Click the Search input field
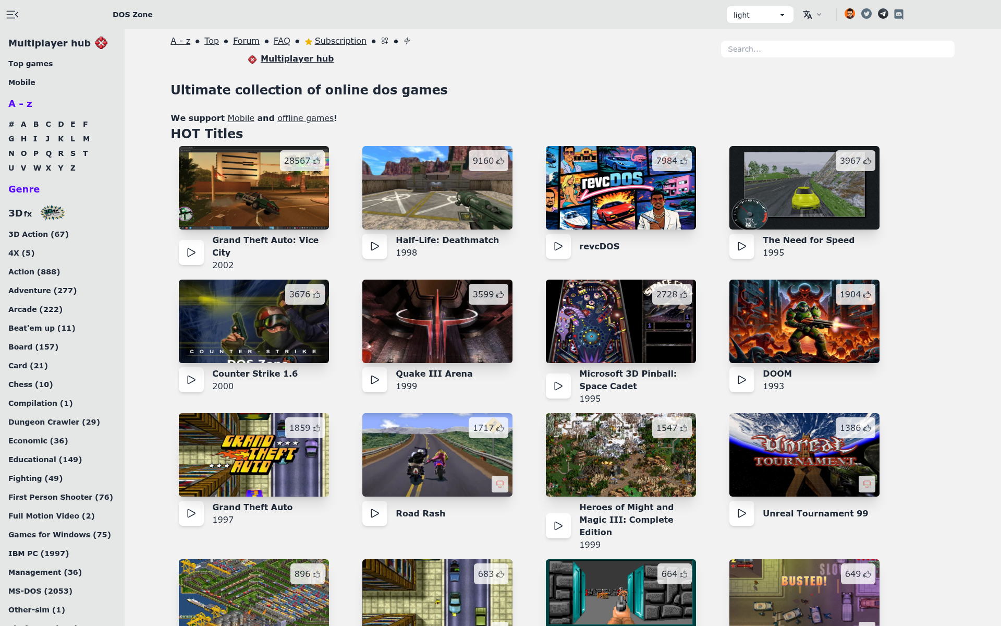The image size is (1001, 626). pos(837,49)
